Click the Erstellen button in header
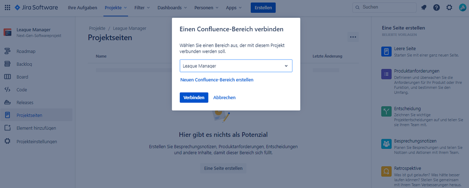Screen dimensions: 469x188 pyautogui.click(x=263, y=8)
